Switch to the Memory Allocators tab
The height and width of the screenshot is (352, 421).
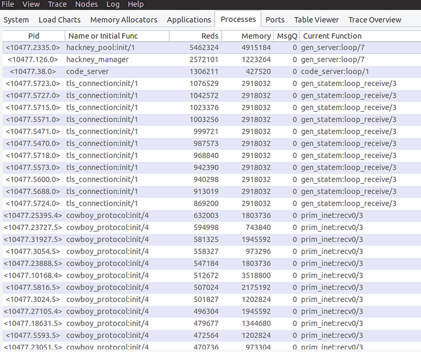pos(124,20)
